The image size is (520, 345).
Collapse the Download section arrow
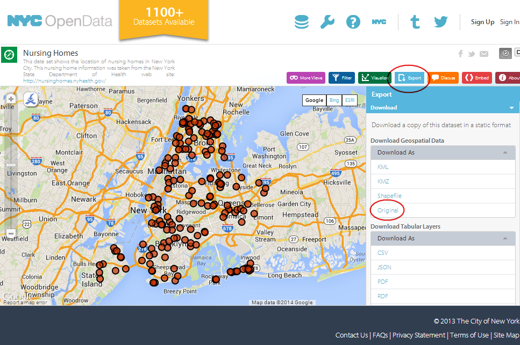tap(512, 108)
